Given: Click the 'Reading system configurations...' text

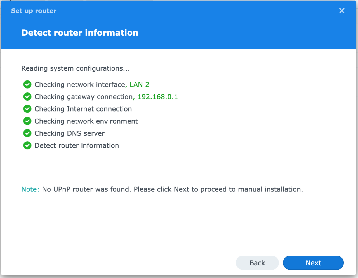Looking at the screenshot, I should tap(76, 68).
